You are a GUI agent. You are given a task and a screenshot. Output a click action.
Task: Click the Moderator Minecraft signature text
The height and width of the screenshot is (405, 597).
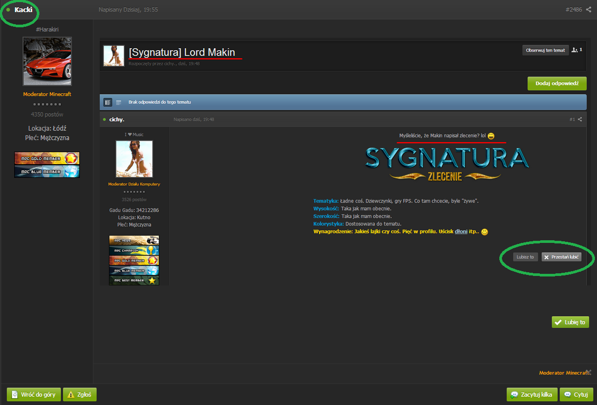point(564,372)
